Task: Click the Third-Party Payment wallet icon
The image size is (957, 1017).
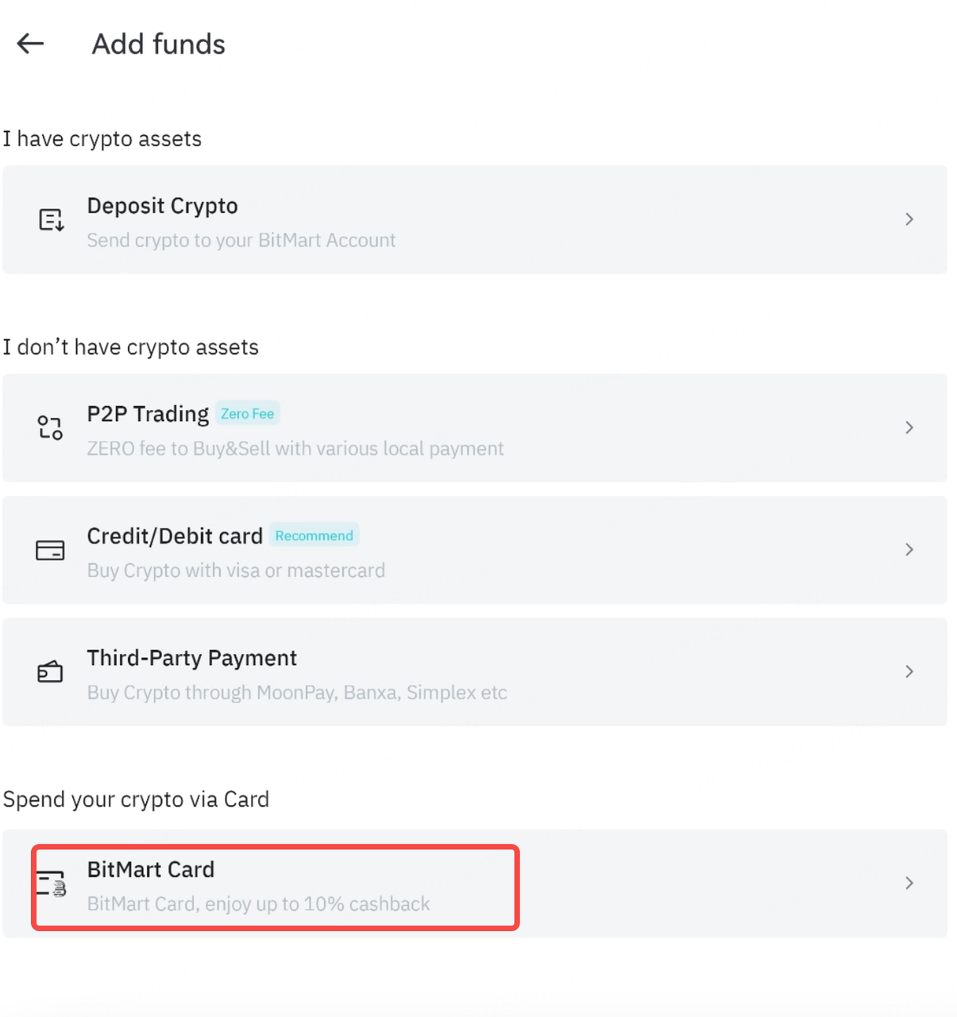Action: (50, 672)
